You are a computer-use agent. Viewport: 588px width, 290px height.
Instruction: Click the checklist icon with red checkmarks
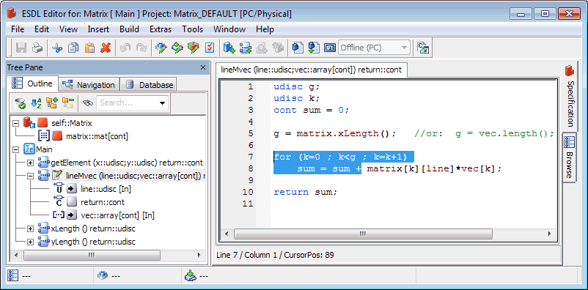pos(210,48)
